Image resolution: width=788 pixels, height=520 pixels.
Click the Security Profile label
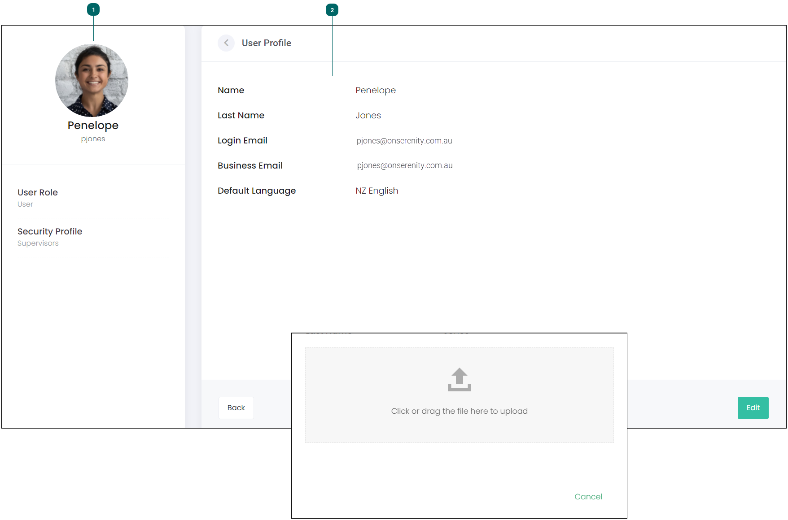click(50, 231)
